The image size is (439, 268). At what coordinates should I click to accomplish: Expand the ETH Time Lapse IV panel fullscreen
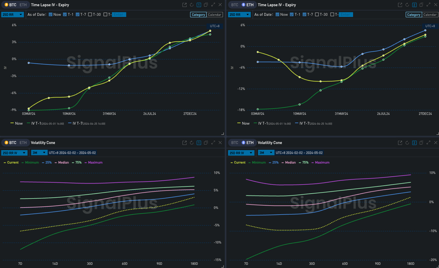click(x=428, y=5)
